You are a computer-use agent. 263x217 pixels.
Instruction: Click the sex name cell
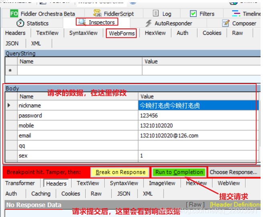click(78, 156)
